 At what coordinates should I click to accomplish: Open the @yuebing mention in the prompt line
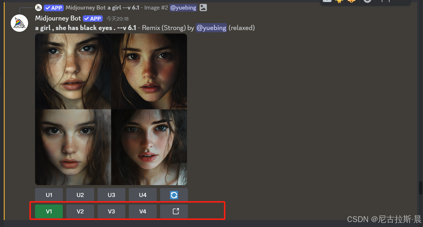click(x=211, y=28)
